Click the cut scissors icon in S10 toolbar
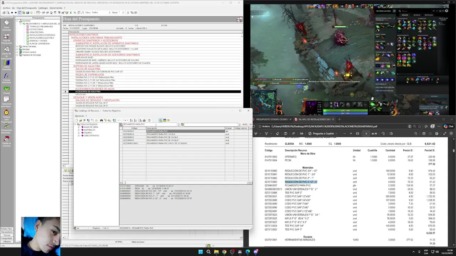The height and width of the screenshot is (256, 456). 128,12
